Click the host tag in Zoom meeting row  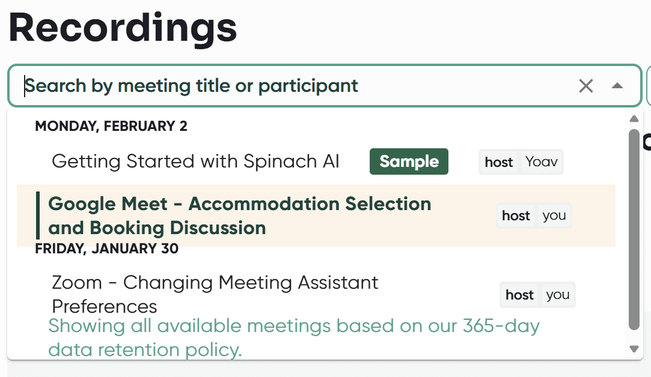519,295
